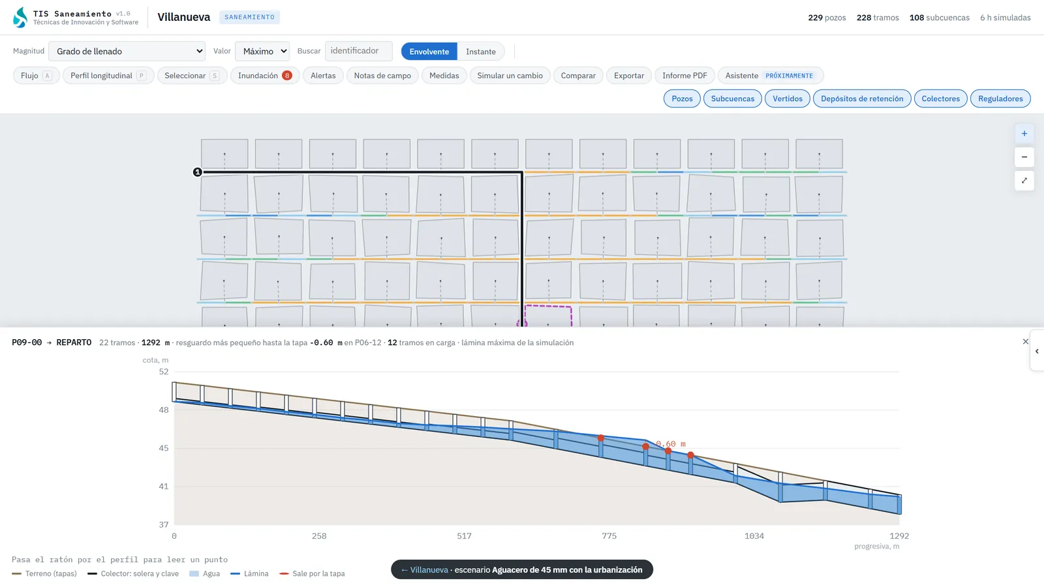Toggle the Pozos layer chip
1044x587 pixels.
pyautogui.click(x=682, y=98)
